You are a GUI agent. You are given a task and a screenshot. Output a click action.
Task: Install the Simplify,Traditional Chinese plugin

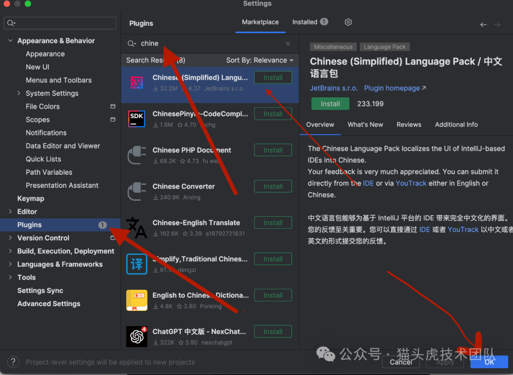pos(273,259)
